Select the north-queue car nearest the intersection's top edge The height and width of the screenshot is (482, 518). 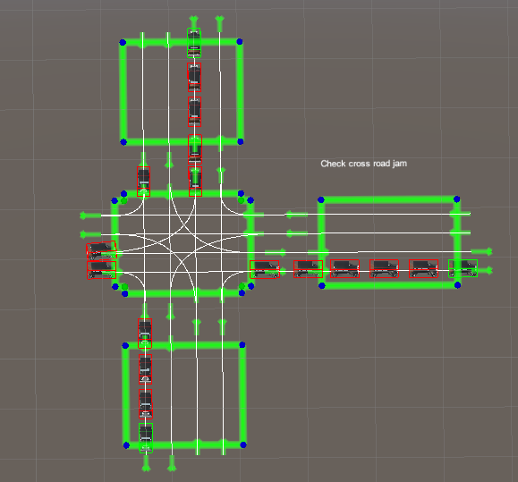click(x=195, y=182)
